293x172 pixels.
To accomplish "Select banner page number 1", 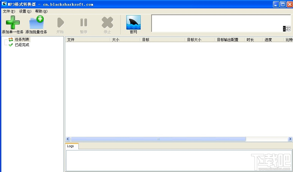I will pos(284,29).
